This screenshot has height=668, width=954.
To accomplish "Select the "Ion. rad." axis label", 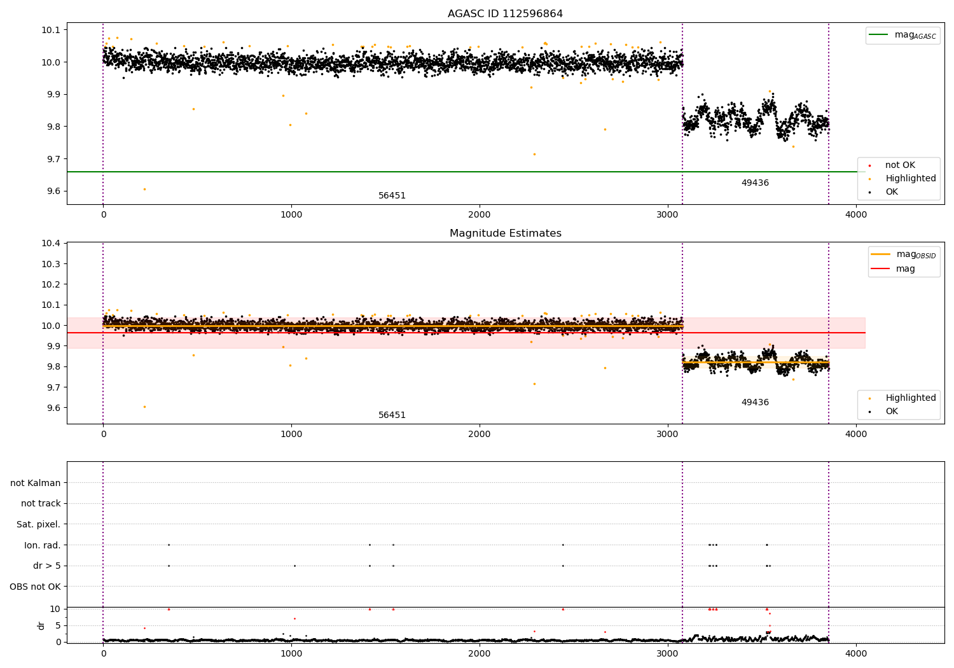I will tap(43, 545).
